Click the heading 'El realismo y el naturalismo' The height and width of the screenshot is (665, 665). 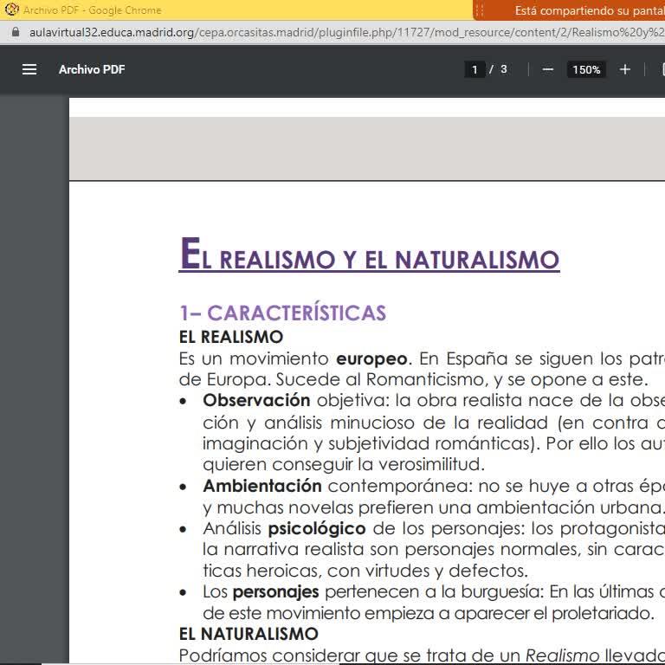(370, 255)
